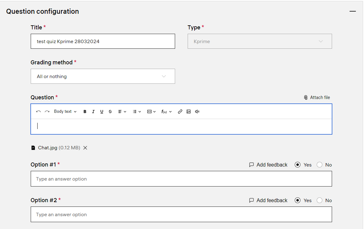Toggle bold formatting in the question editor

[85, 112]
